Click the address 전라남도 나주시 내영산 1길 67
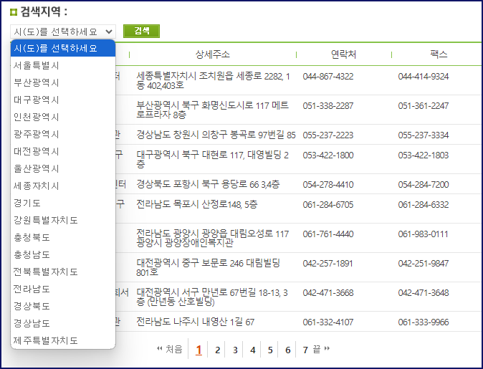The width and height of the screenshot is (483, 369). pyautogui.click(x=196, y=322)
